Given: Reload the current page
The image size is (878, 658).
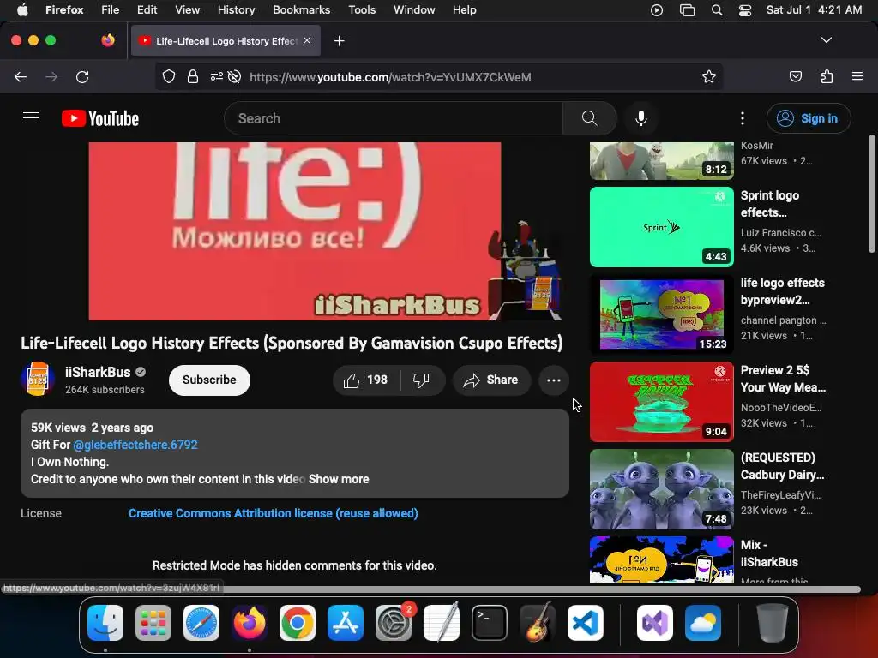Looking at the screenshot, I should tap(82, 76).
